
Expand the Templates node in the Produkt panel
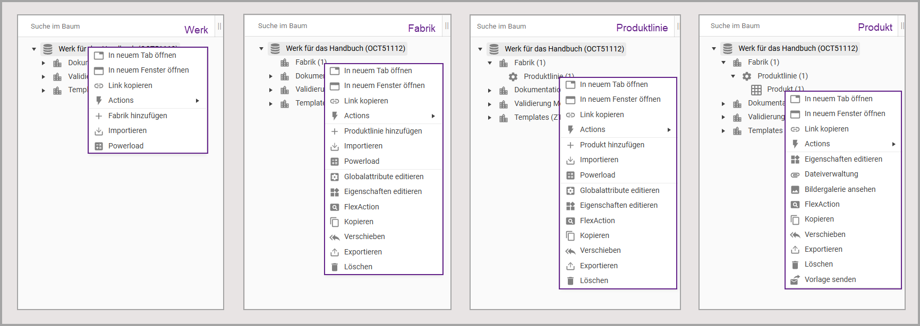pos(723,131)
